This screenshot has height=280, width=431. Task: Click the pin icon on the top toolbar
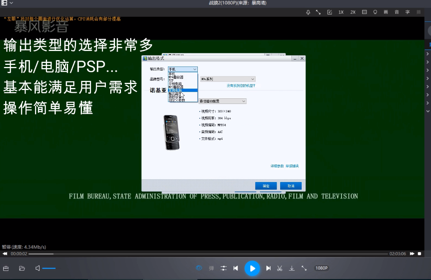pos(308,12)
